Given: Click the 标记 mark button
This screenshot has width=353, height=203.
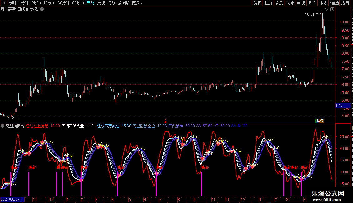Looking at the screenshot, I should coord(323,3).
